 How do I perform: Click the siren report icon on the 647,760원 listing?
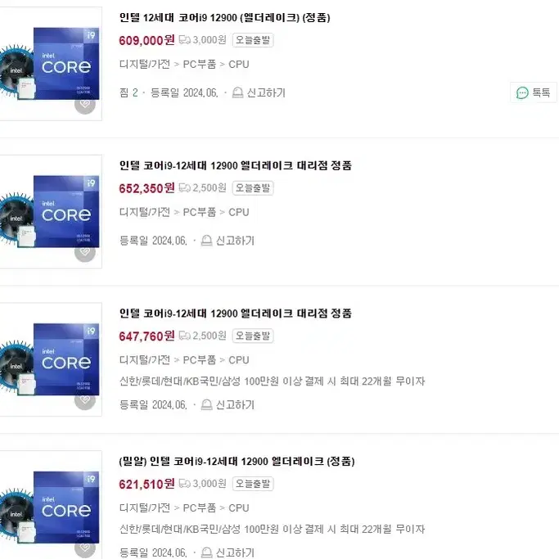coord(206,404)
